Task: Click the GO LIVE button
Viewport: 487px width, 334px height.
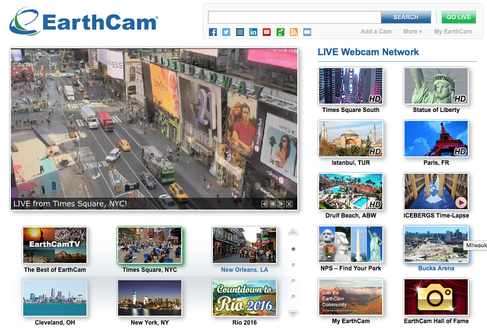Action: 459,17
